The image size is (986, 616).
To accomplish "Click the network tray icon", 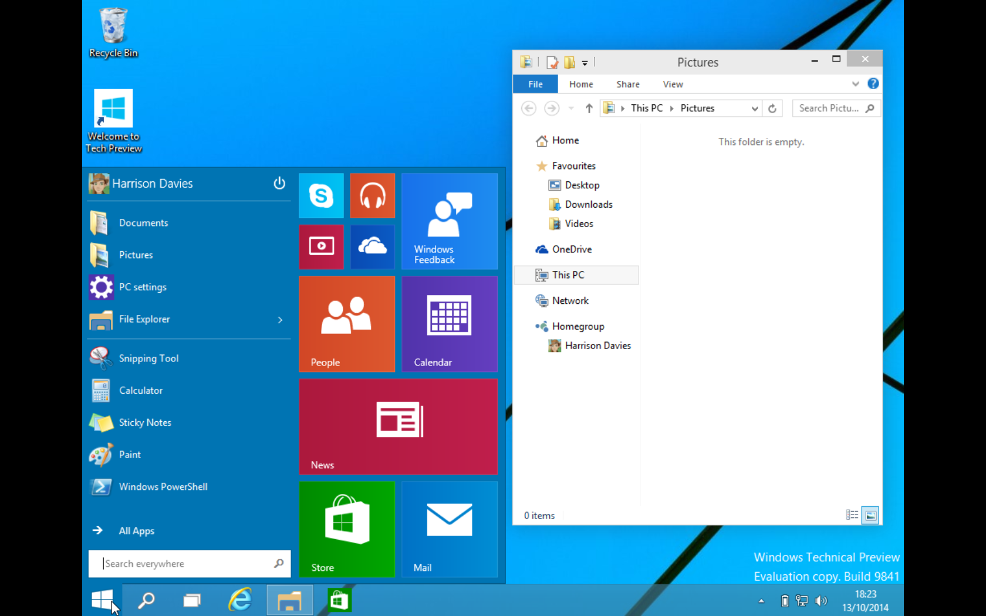I will pyautogui.click(x=802, y=600).
